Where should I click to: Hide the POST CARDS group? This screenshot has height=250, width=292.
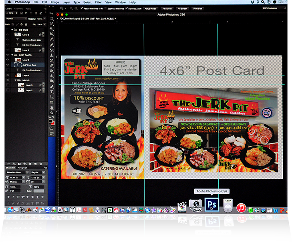(8, 55)
